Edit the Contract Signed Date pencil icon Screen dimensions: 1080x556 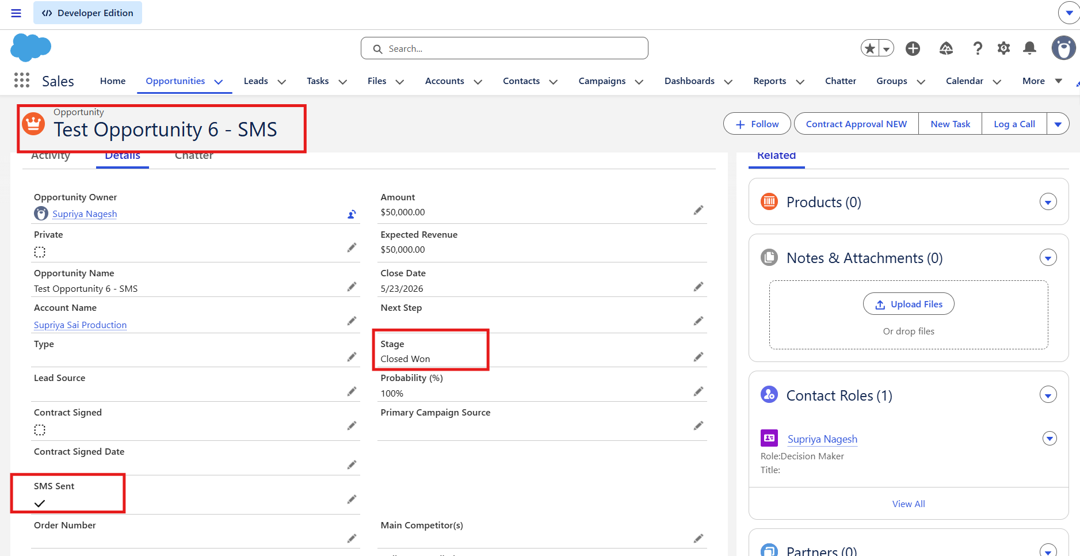pyautogui.click(x=352, y=464)
